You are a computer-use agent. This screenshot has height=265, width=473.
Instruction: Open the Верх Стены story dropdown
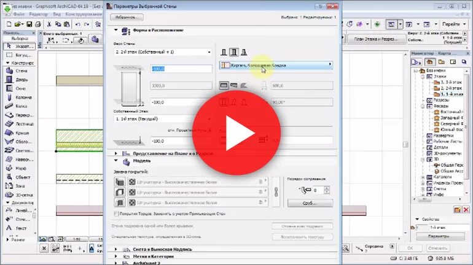coord(163,52)
